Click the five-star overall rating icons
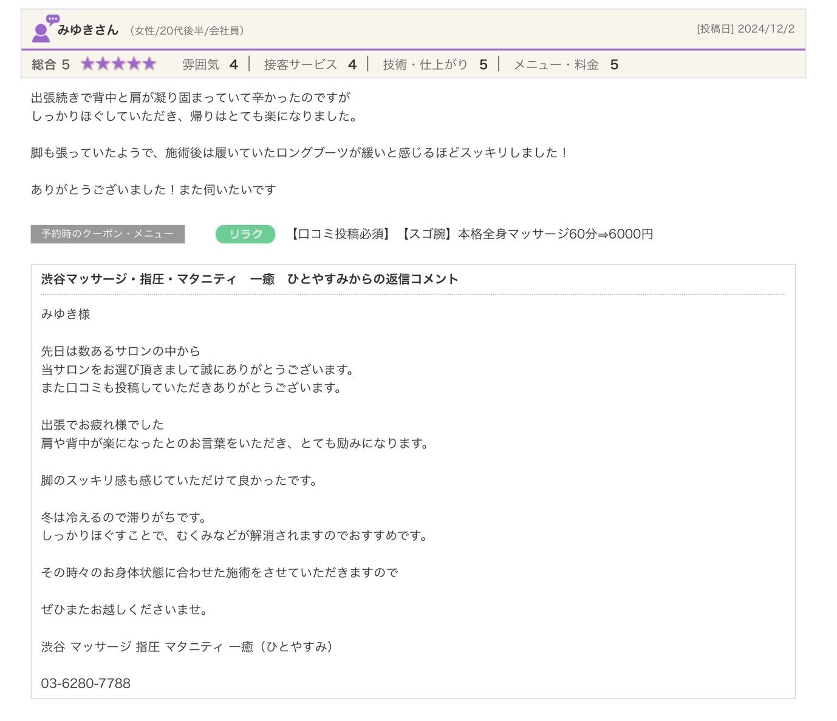 point(118,64)
